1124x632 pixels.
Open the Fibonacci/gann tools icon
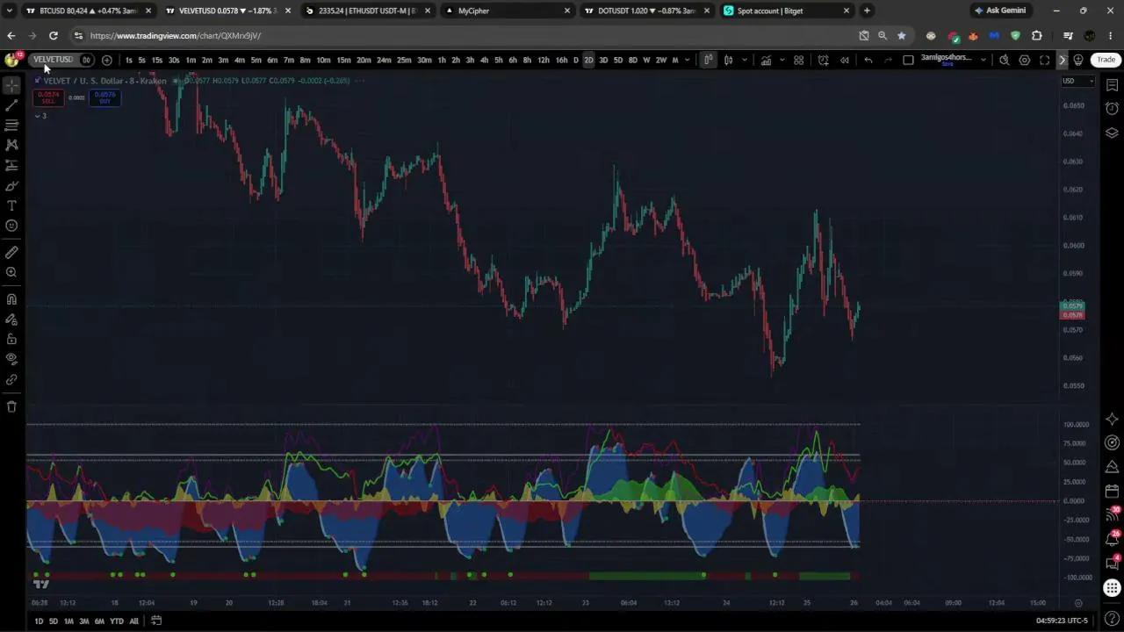pyautogui.click(x=11, y=126)
